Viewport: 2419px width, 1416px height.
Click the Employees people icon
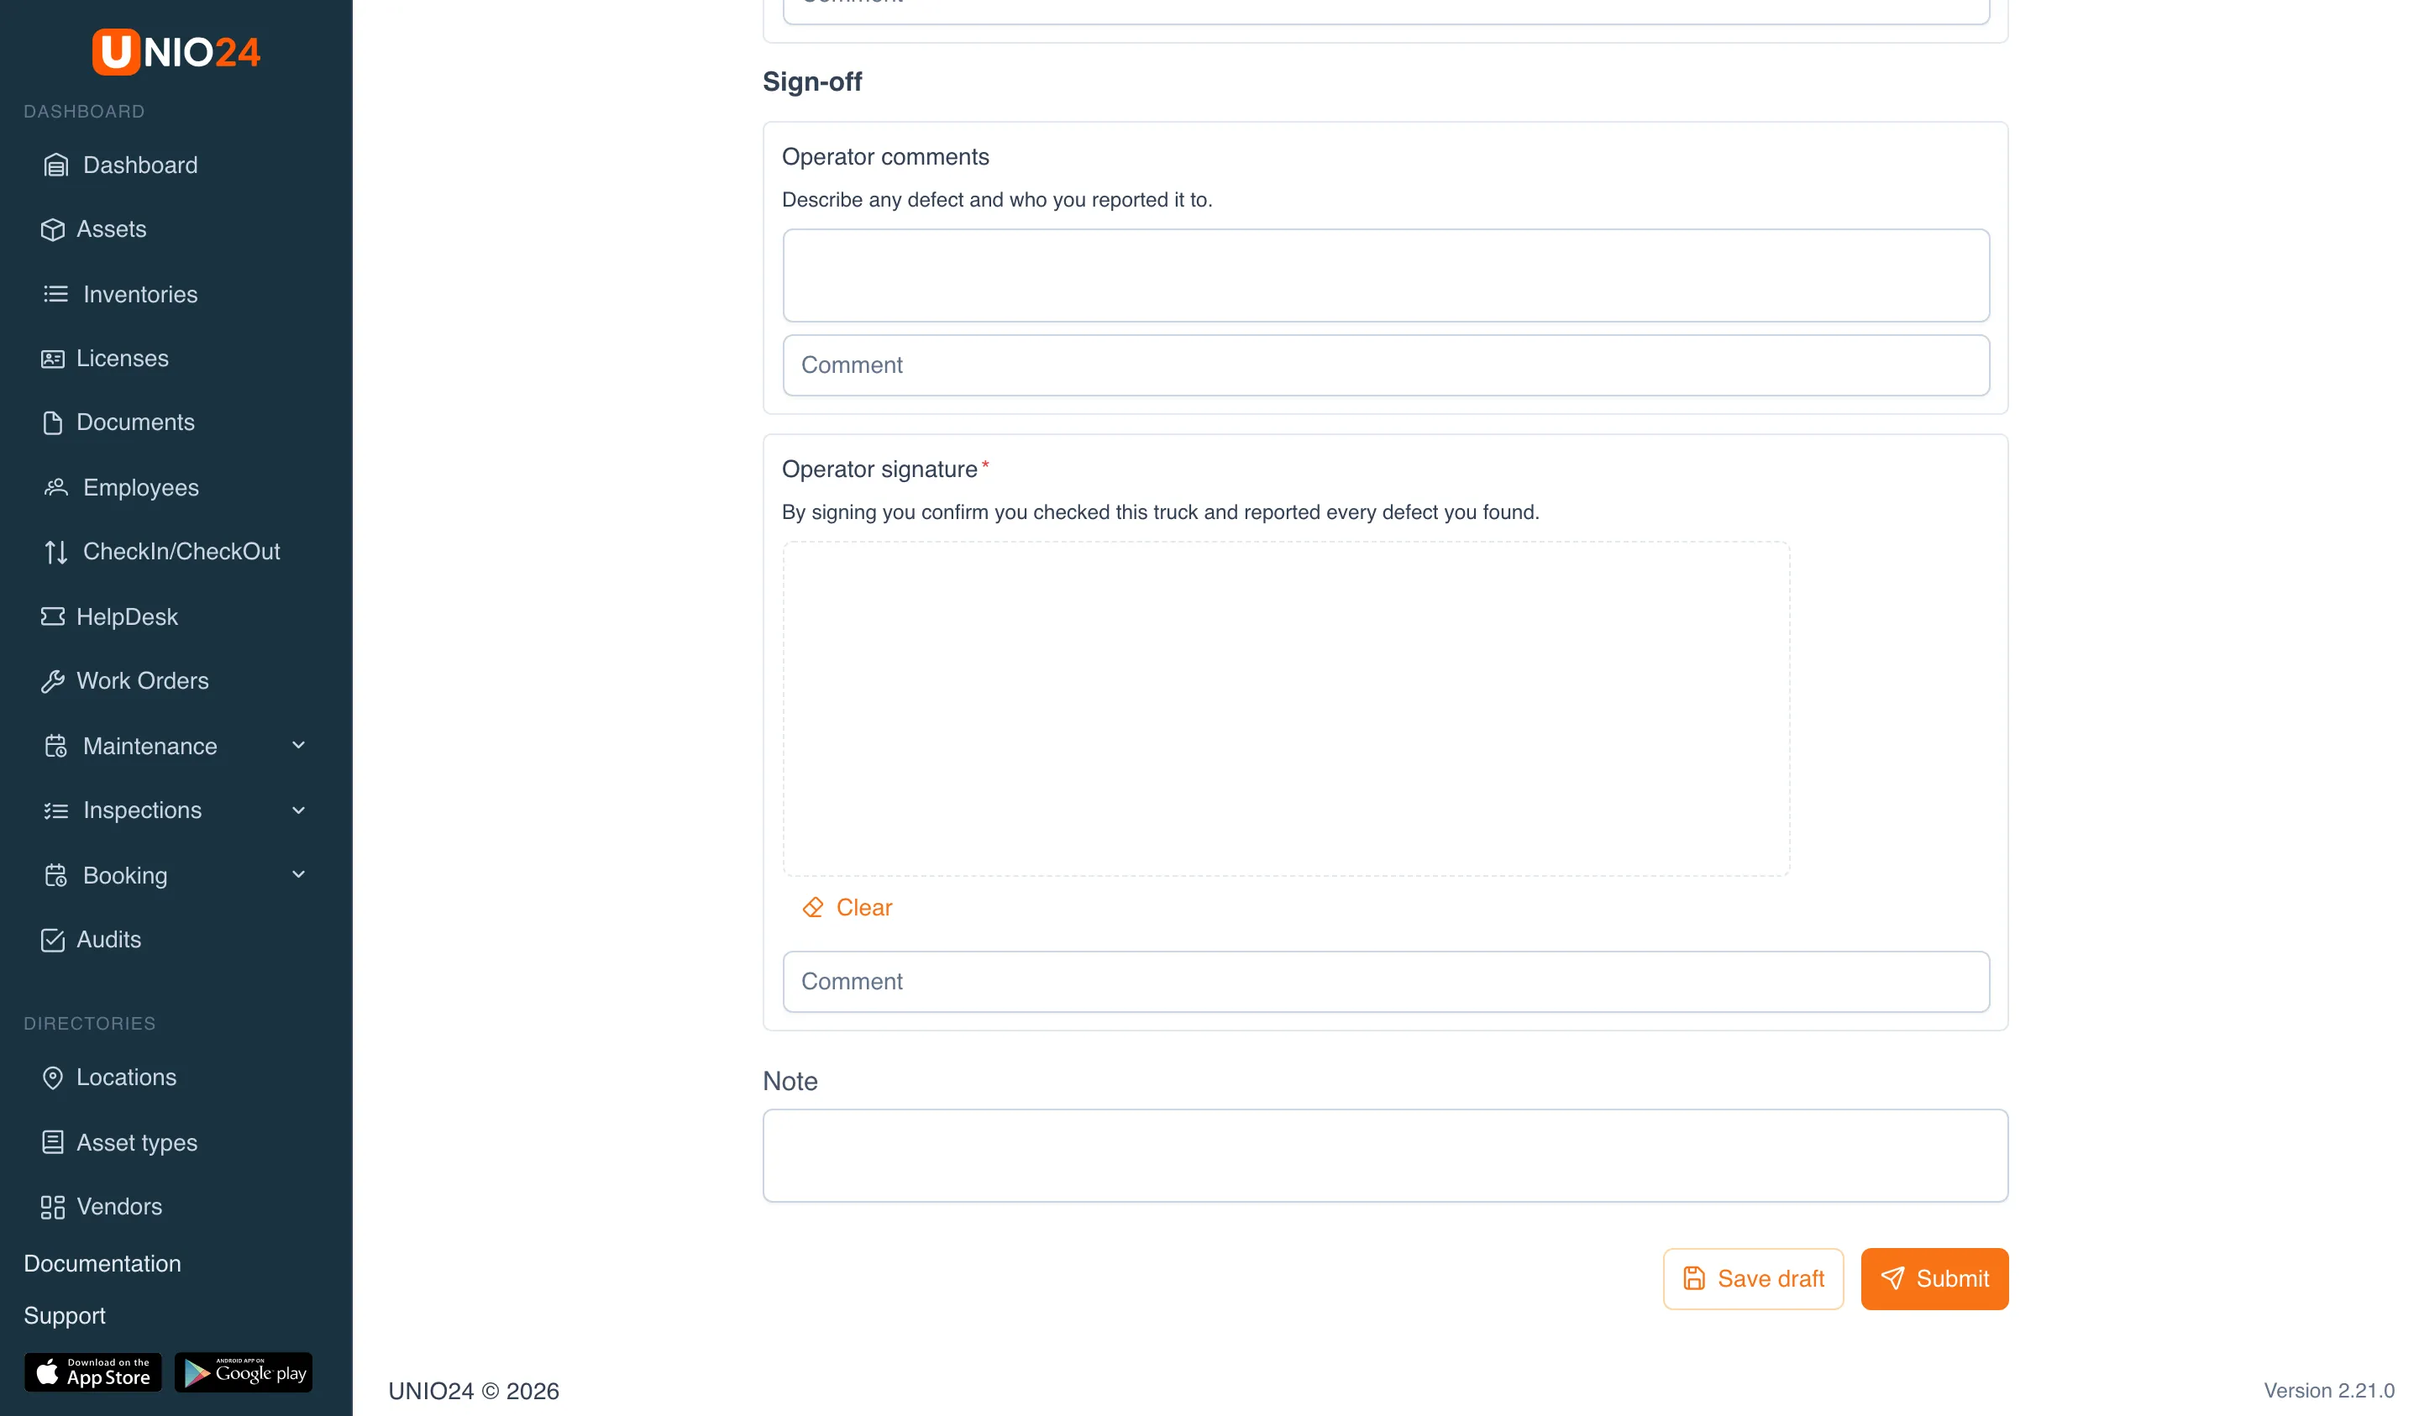point(55,488)
